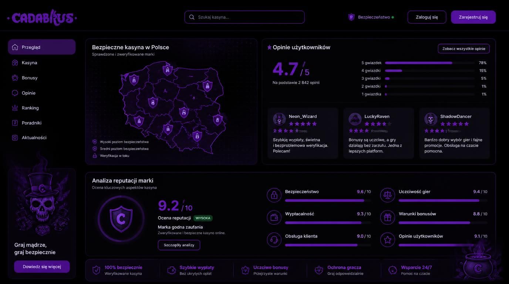Click the 5 gwiazdek rating bar
This screenshot has height=284, width=509.
pyautogui.click(x=430, y=63)
